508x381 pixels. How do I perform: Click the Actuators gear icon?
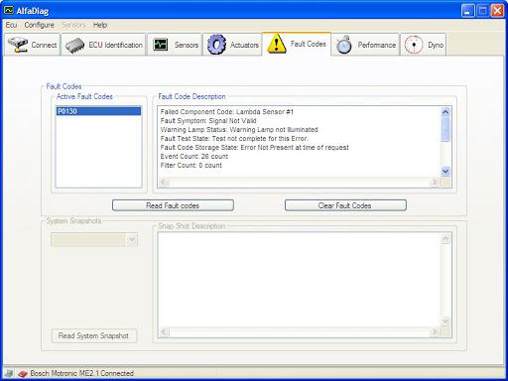pos(216,45)
